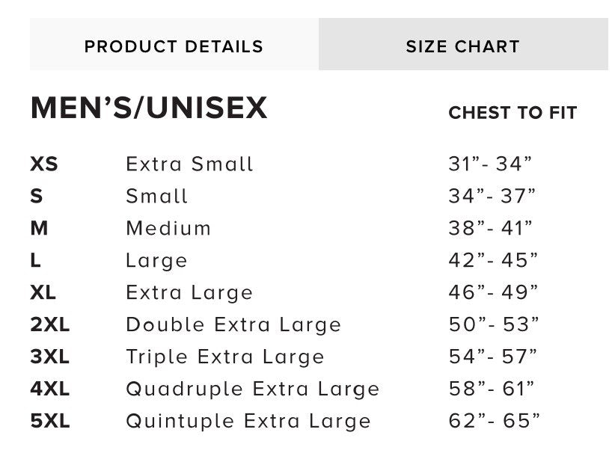Switch to the Size Chart tab
This screenshot has width=615, height=453.
(x=462, y=46)
